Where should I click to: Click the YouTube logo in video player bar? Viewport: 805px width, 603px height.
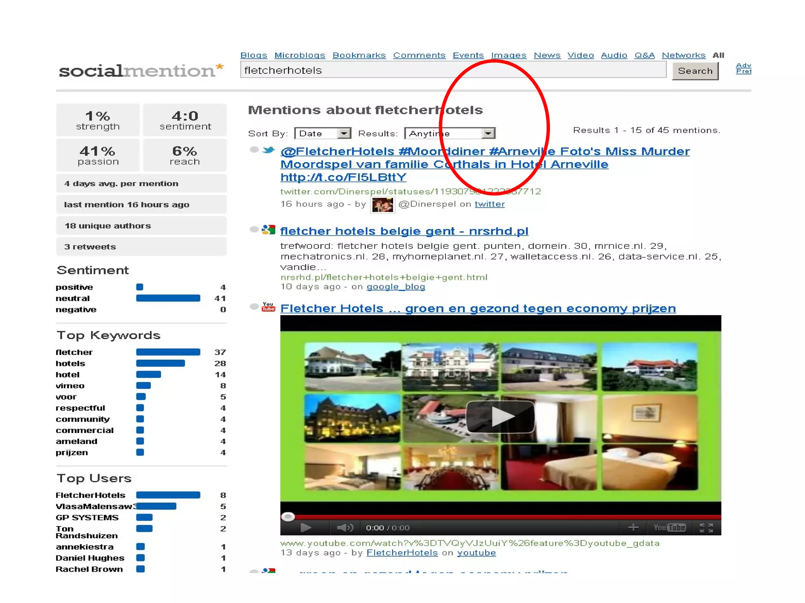pos(669,528)
